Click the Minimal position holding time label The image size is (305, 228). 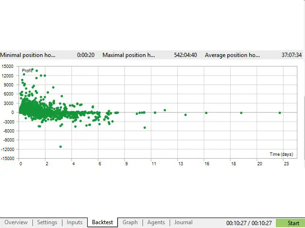(x=28, y=55)
